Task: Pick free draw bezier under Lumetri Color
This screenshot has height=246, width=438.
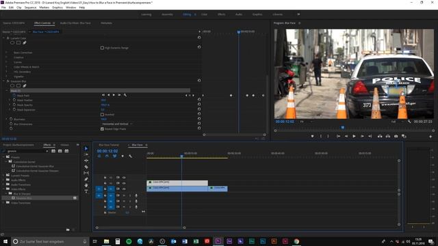Action: click(x=25, y=42)
